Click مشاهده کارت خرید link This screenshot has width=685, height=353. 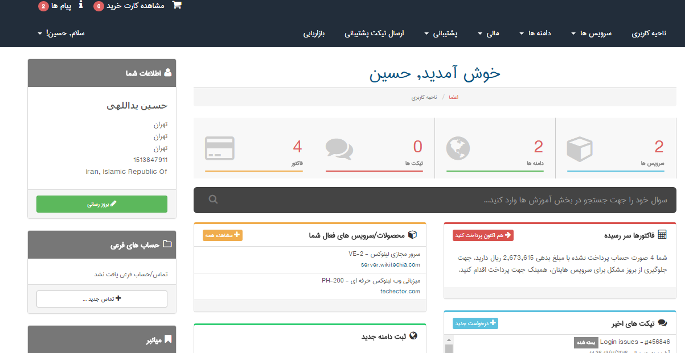[x=136, y=6]
